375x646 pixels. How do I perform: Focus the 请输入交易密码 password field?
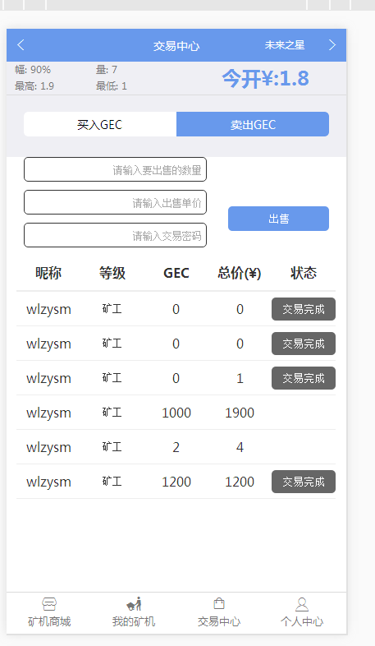pos(115,235)
